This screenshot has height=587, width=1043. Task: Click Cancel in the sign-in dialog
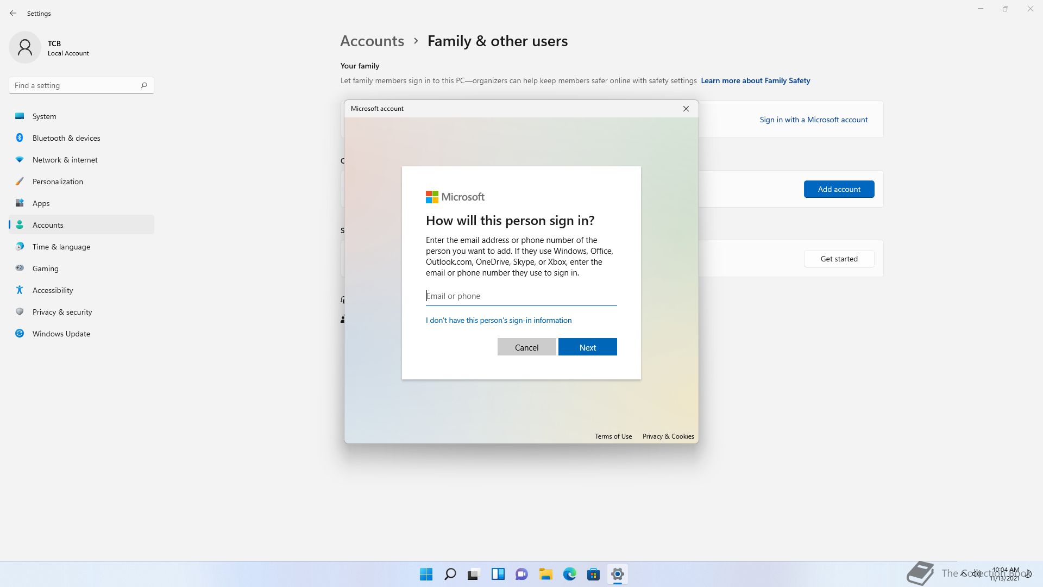[x=526, y=347]
